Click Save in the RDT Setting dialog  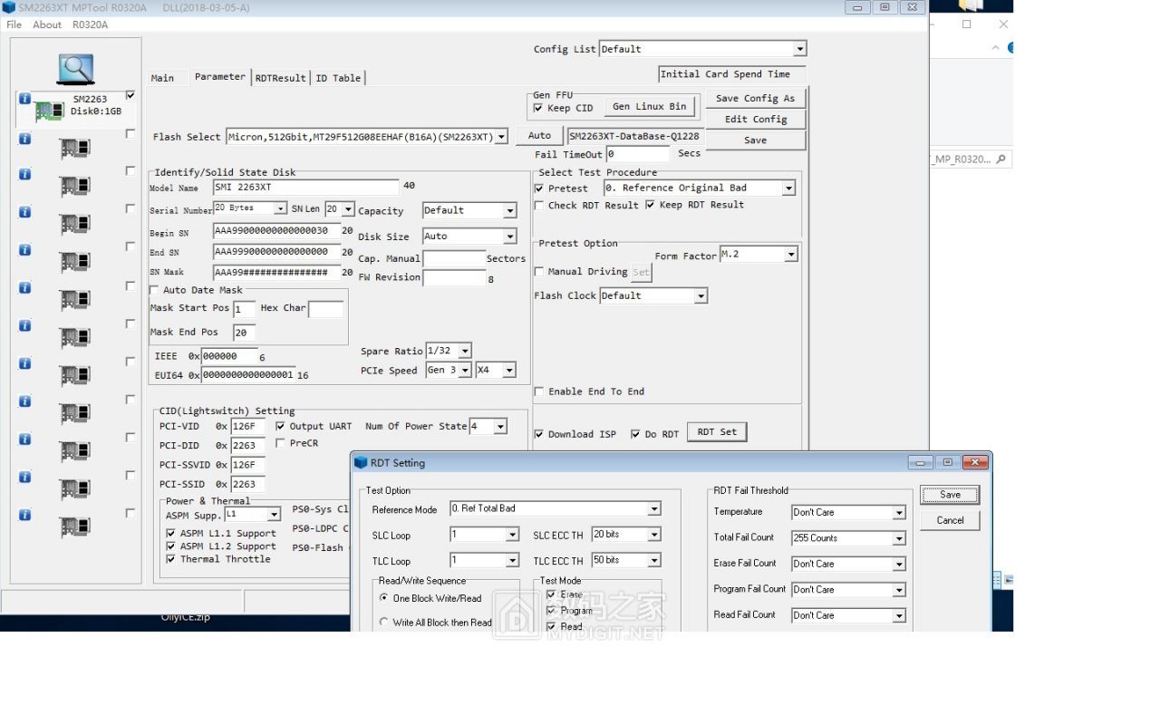950,495
